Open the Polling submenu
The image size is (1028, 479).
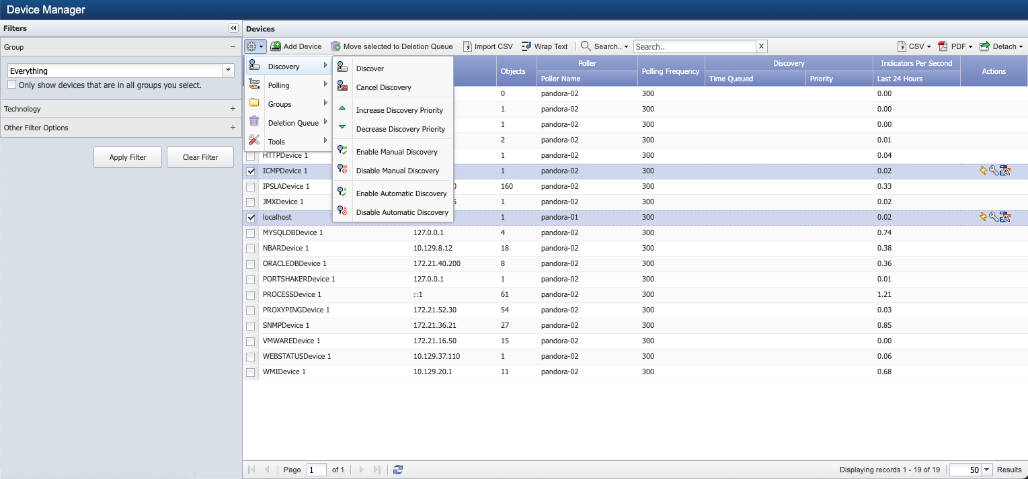coord(288,85)
